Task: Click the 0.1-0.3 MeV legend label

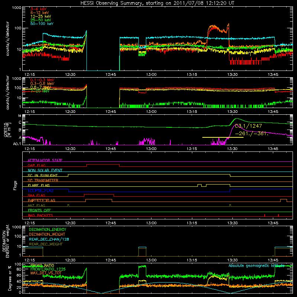Action: coord(42,80)
